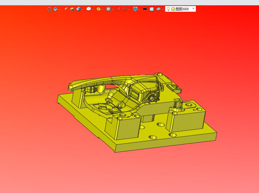Click the view manager icon

55,9
